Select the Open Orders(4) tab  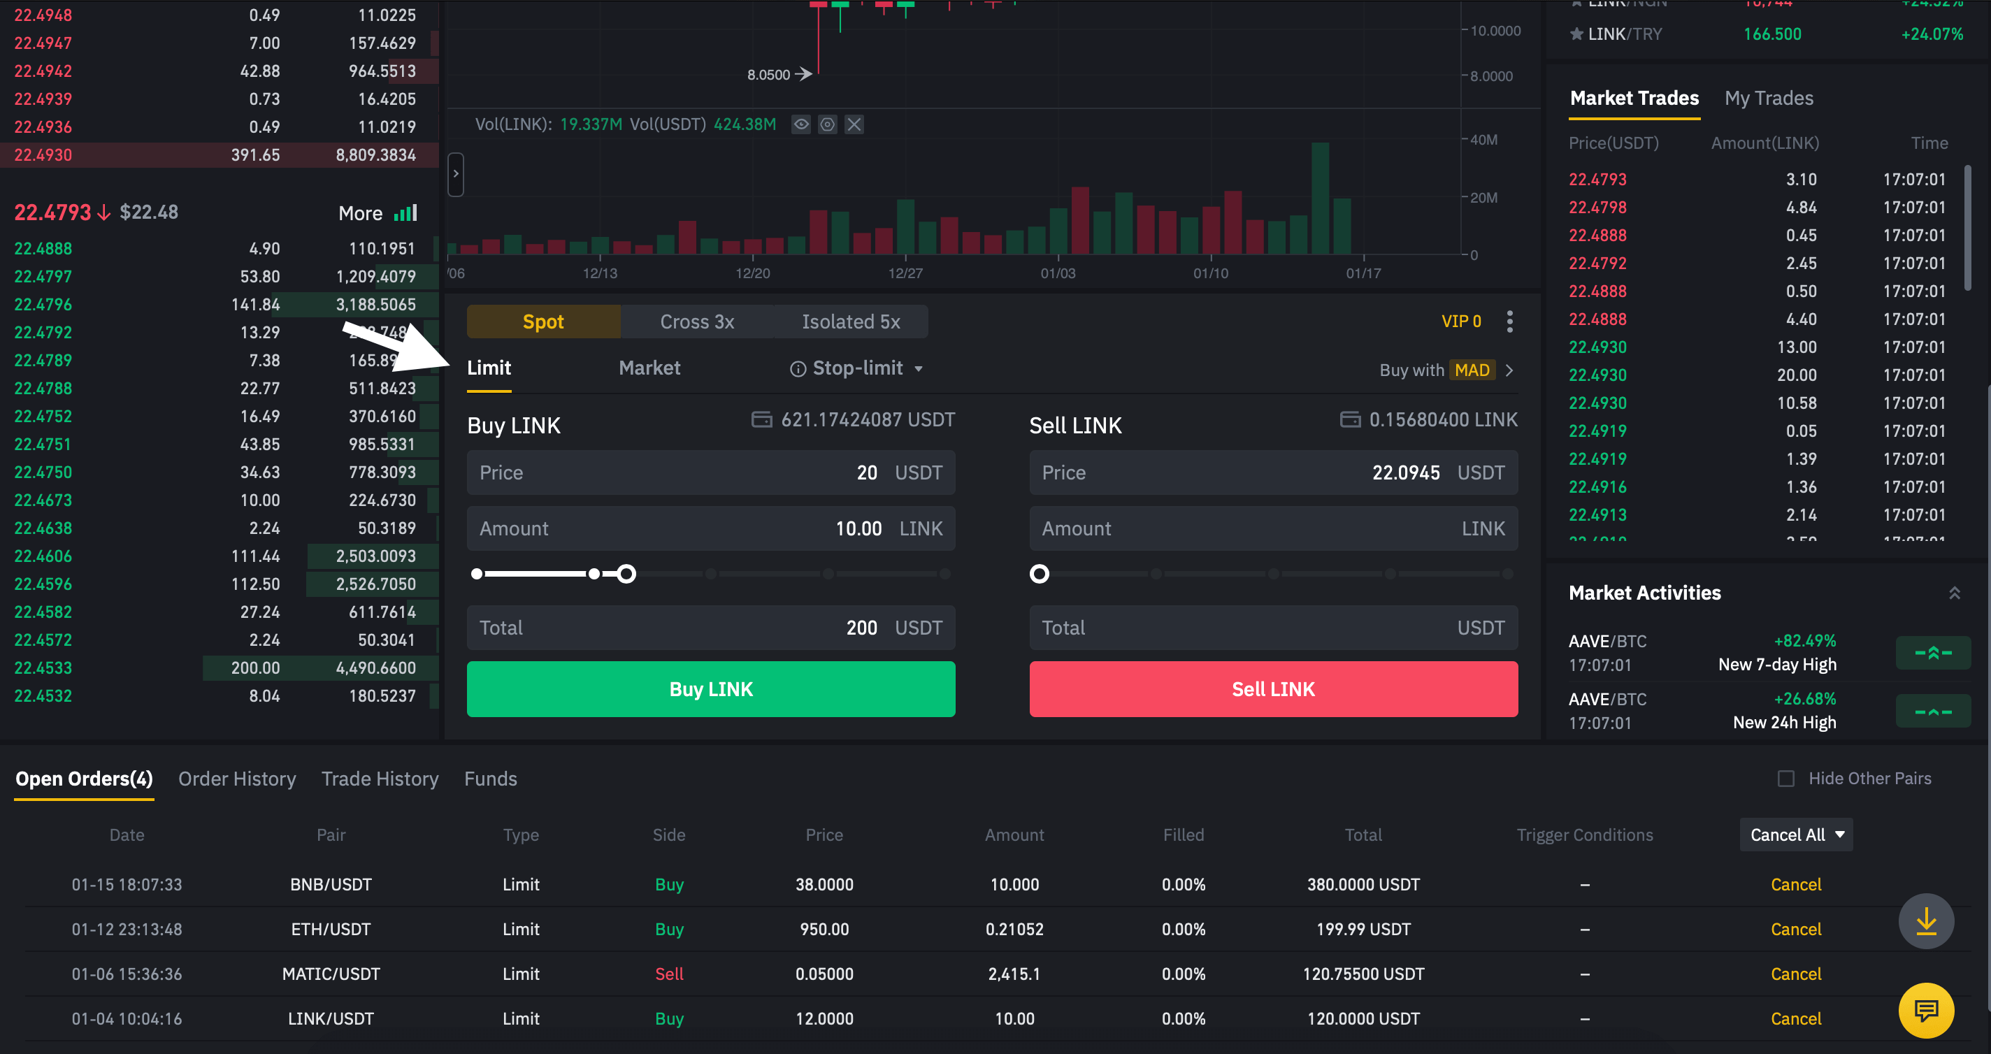coord(83,779)
